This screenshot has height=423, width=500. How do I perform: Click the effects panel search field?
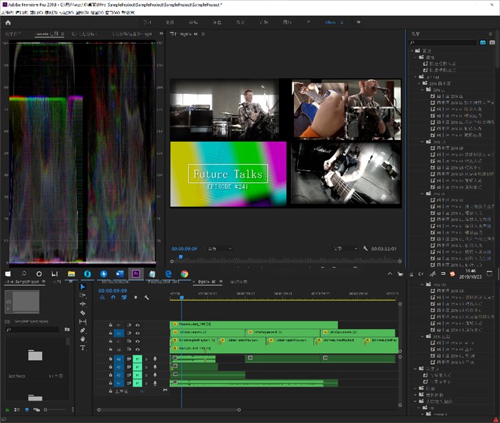click(x=443, y=43)
